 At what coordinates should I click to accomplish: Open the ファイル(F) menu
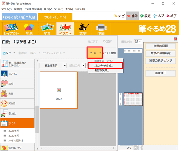pos(6,9)
